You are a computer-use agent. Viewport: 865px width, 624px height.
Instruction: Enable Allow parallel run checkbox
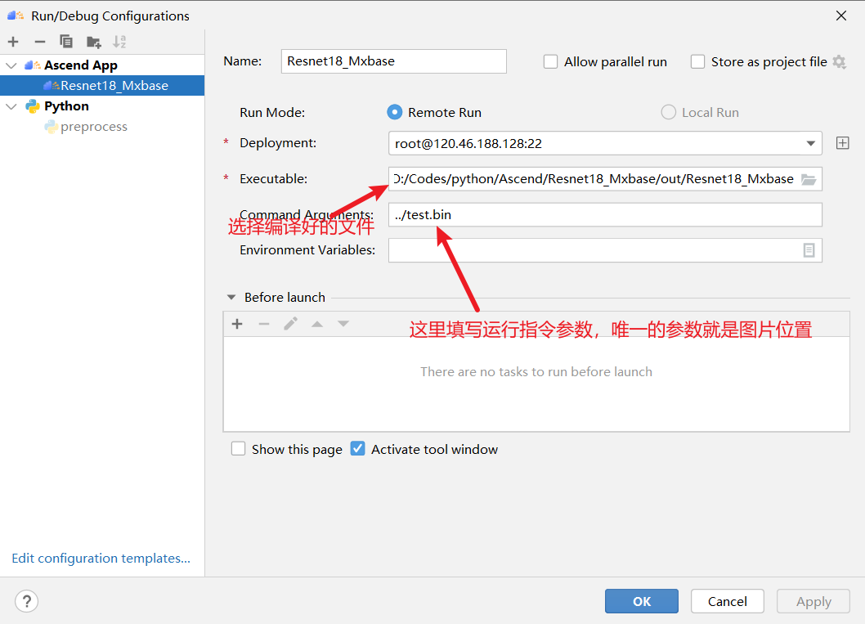point(550,62)
